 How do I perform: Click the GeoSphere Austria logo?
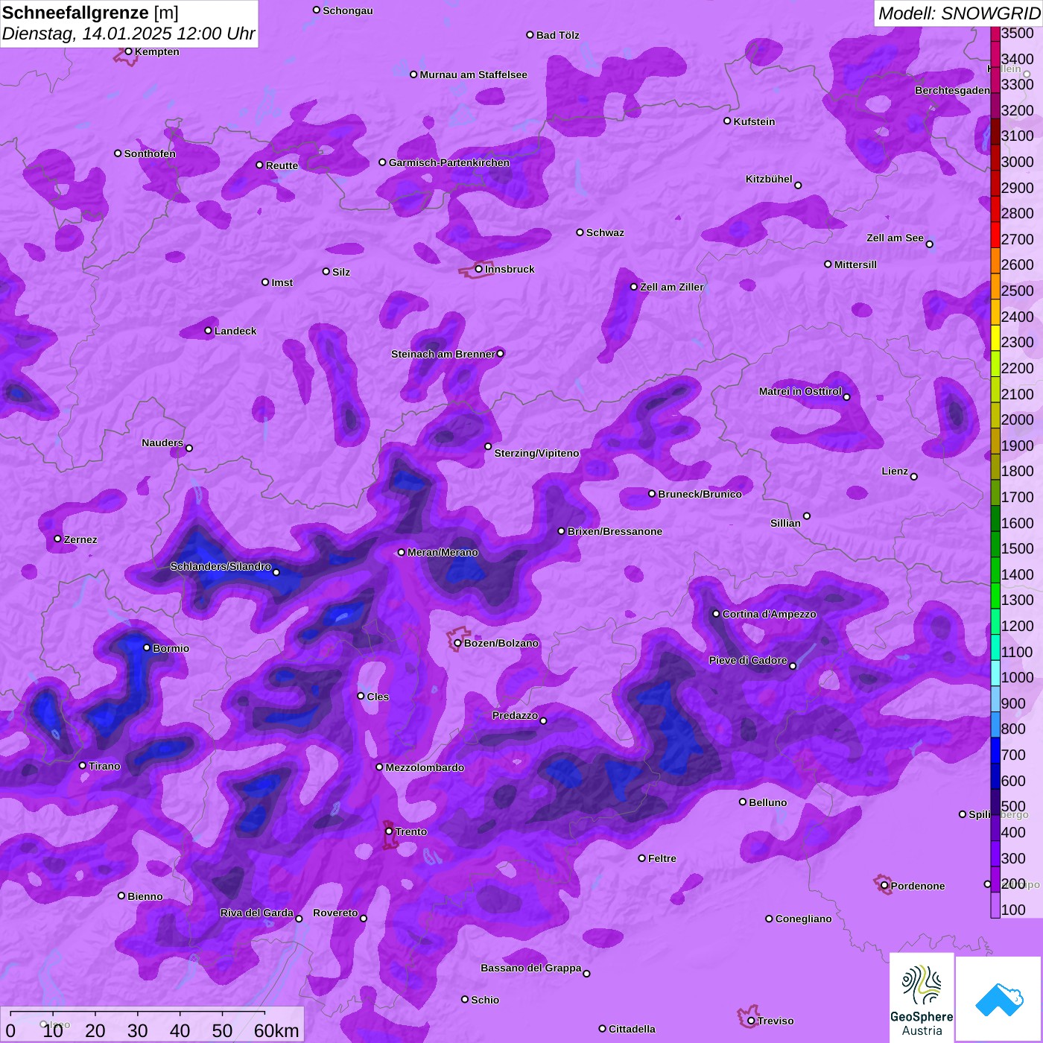coord(922,997)
